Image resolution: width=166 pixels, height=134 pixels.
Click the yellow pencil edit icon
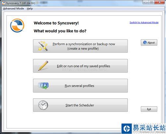click(43, 66)
